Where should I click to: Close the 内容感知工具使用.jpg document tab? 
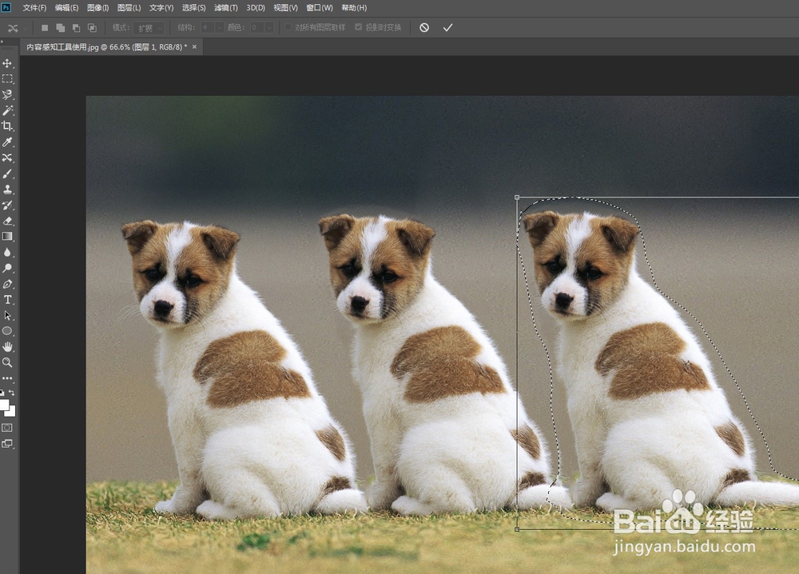click(x=194, y=47)
